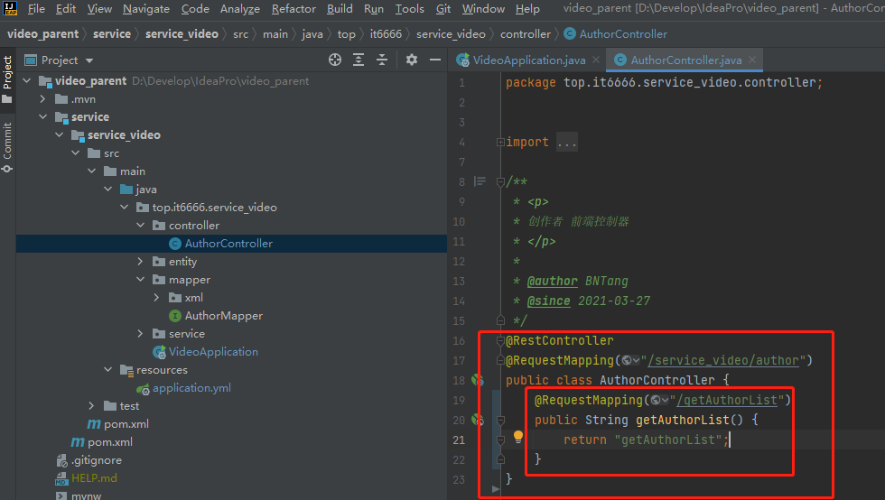This screenshot has height=500, width=885.
Task: Open the Build menu
Action: click(x=340, y=8)
